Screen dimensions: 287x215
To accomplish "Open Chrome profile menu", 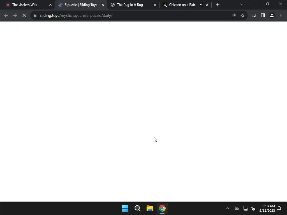I will (x=272, y=16).
